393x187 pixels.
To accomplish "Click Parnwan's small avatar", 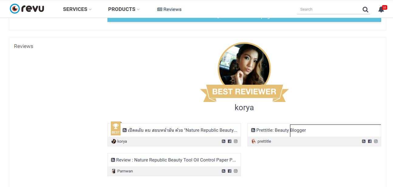I will (114, 171).
